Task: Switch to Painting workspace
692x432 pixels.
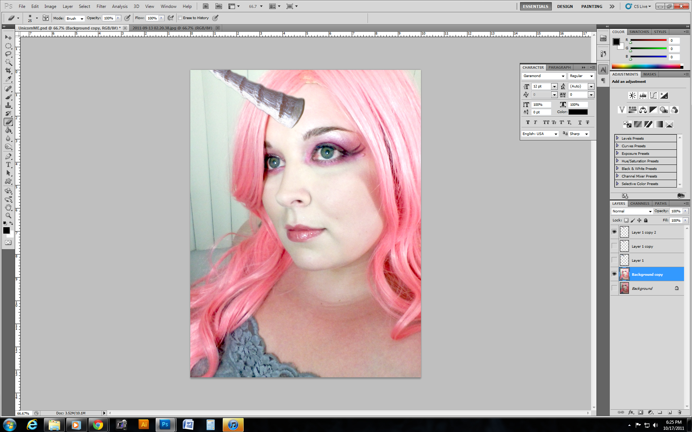Action: pyautogui.click(x=591, y=6)
